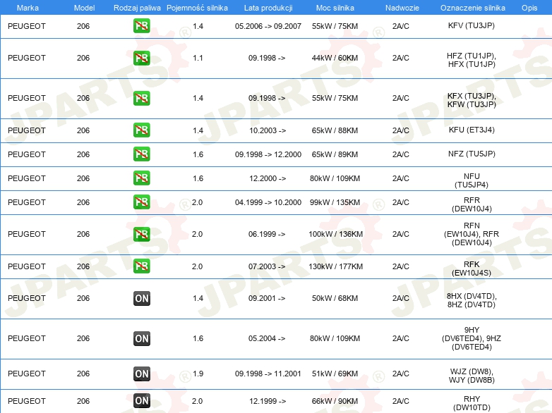Viewport: 552px width, 413px height.
Task: Select engine code KFV (TU3JP)
Action: 472,25
